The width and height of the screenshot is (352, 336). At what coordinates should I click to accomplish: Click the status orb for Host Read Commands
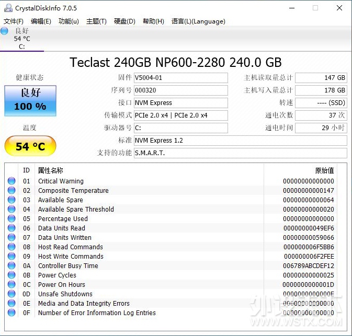coord(12,247)
